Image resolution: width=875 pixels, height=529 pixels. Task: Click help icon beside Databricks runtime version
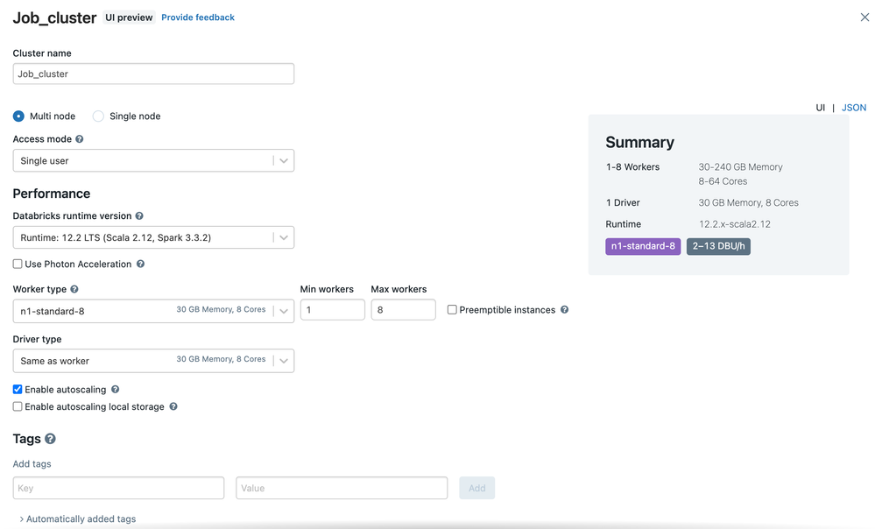139,216
